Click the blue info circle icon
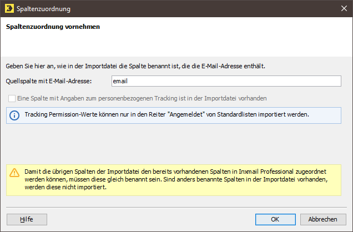Screen dimensions: 353x232 (x=14, y=115)
